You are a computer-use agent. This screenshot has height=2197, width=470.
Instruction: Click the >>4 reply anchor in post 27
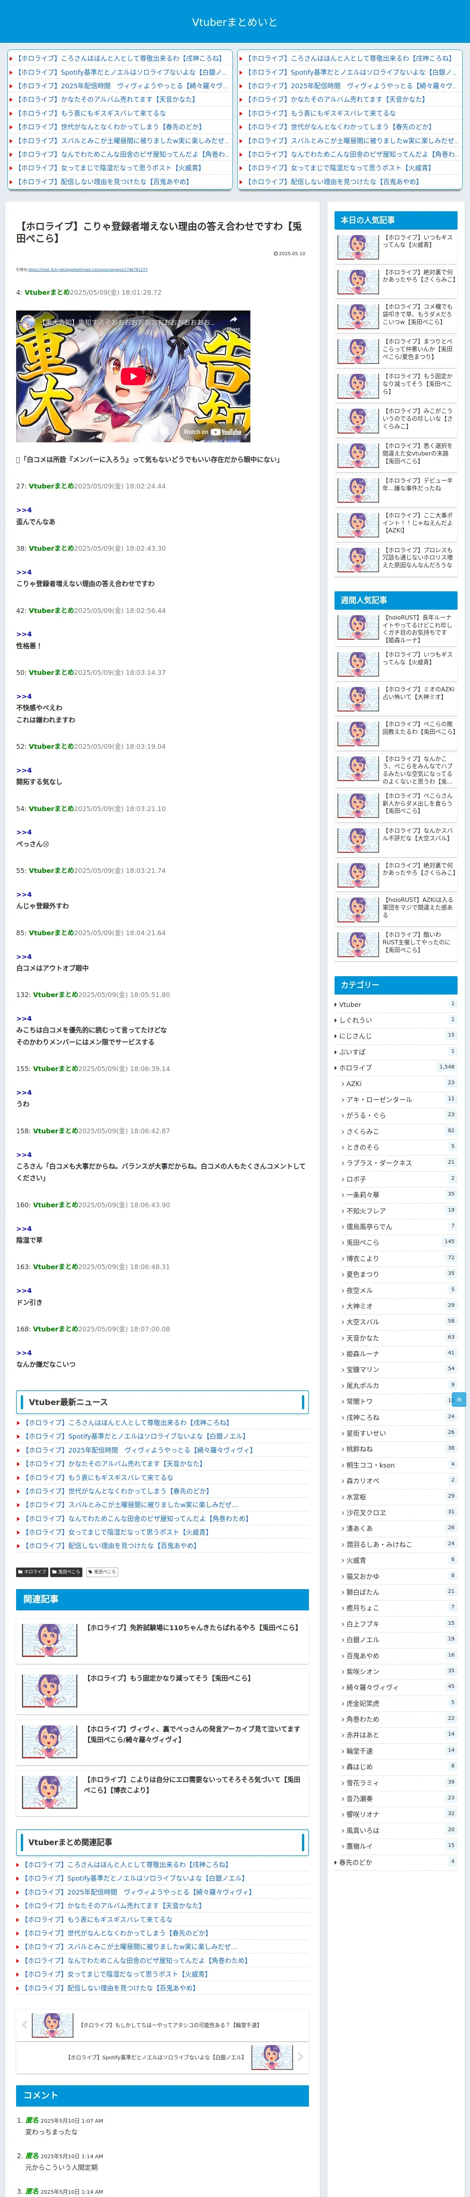click(24, 510)
